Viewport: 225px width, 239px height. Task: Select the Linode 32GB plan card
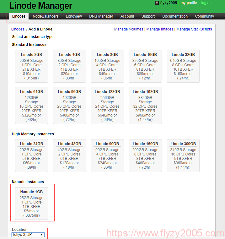click(x=183, y=66)
